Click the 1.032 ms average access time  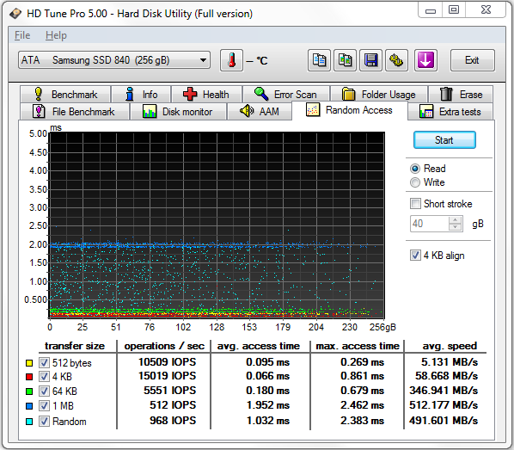pos(268,421)
